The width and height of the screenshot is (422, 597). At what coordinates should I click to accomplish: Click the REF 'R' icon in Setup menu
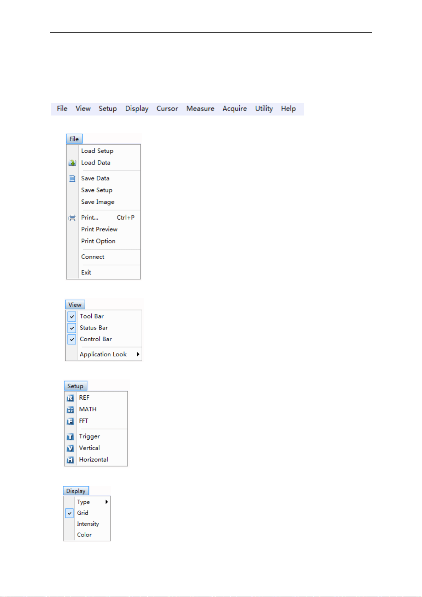(70, 398)
